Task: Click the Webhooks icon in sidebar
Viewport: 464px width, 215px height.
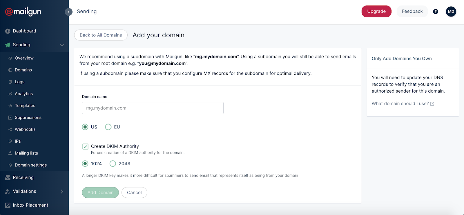Action: coord(10,129)
